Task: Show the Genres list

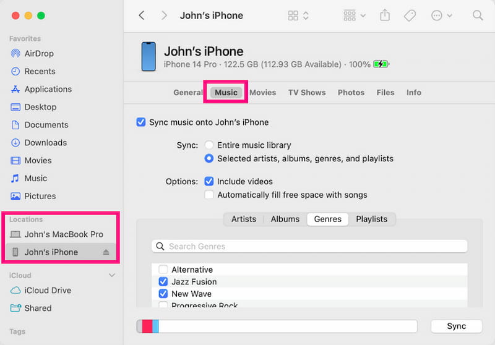Action: point(328,219)
